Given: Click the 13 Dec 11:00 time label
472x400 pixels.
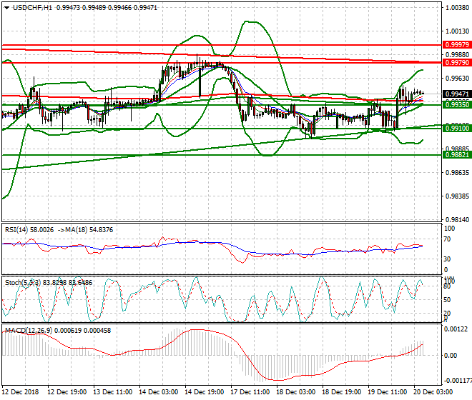Looking at the screenshot, I should click(x=112, y=392).
